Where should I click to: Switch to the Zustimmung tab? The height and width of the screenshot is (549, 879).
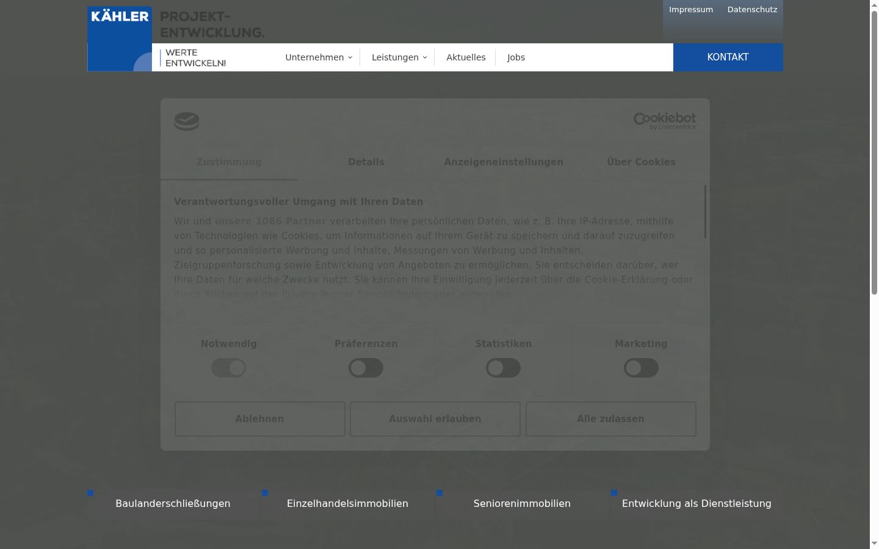pyautogui.click(x=229, y=162)
